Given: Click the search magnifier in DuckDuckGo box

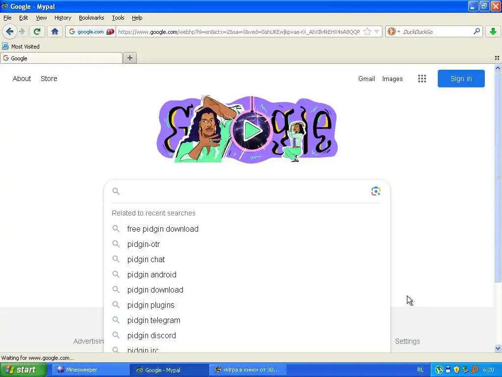Looking at the screenshot, I should pyautogui.click(x=477, y=31).
